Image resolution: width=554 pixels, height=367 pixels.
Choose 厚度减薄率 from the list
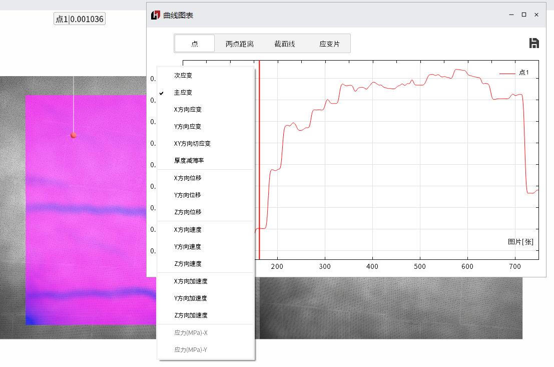(x=189, y=161)
